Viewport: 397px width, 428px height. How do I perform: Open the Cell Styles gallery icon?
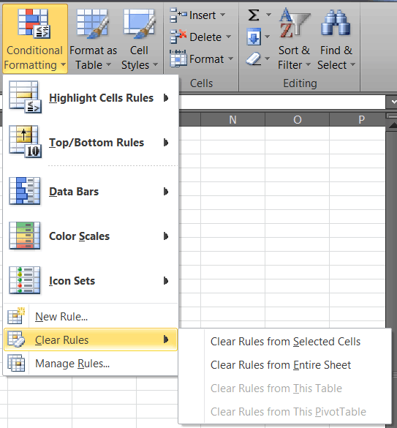click(x=140, y=23)
